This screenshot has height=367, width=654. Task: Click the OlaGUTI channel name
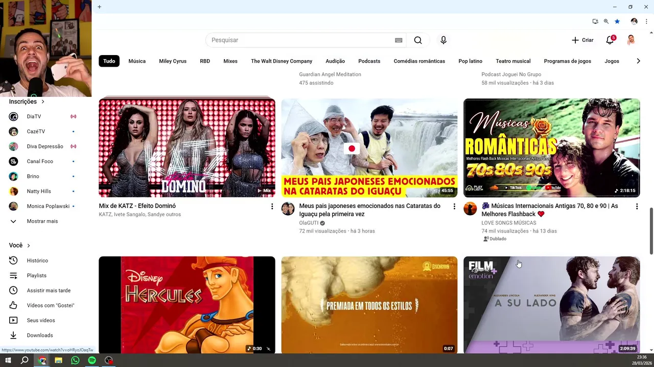click(309, 223)
